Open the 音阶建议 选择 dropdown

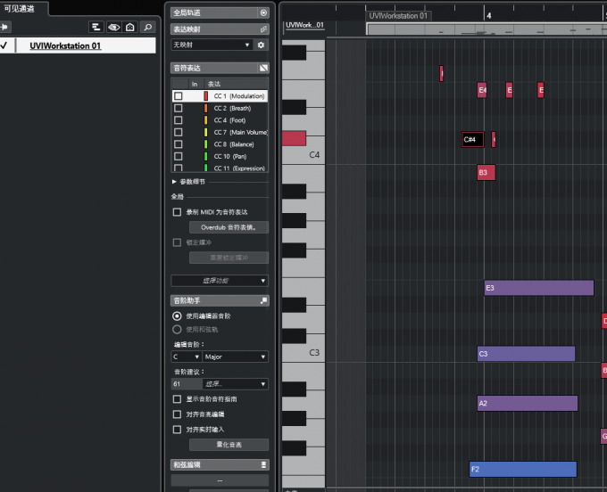(236, 384)
